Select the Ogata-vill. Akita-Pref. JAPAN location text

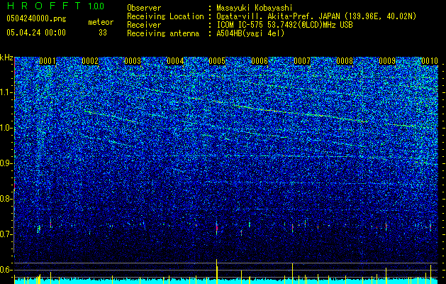pos(316,16)
